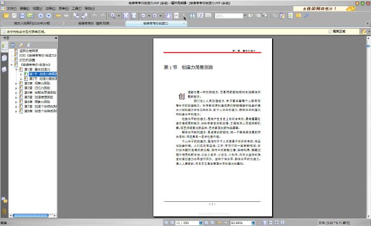The height and width of the screenshot is (226, 371).
Task: Click the binoculars Search toolbar icon
Action: point(192,16)
